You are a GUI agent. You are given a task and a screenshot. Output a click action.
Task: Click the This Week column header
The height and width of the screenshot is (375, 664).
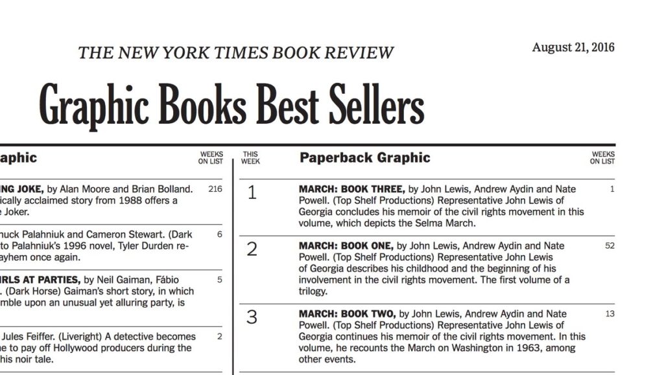[250, 158]
